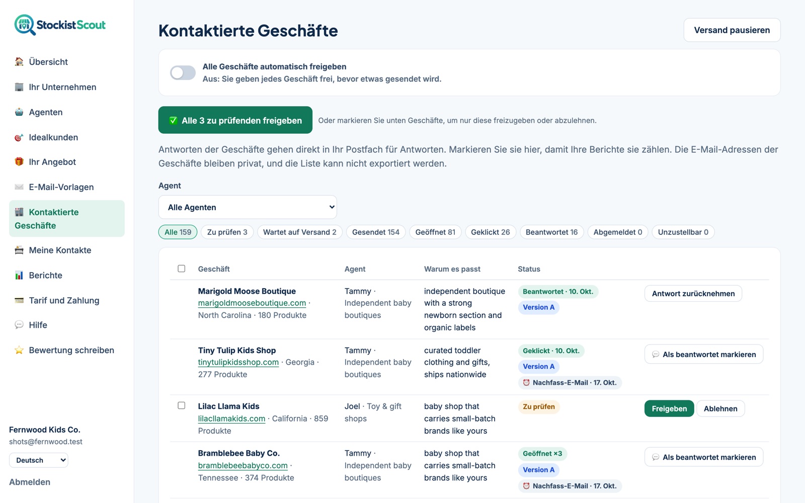The height and width of the screenshot is (503, 805).
Task: Open the Ihr Angebot gift icon
Action: click(19, 162)
